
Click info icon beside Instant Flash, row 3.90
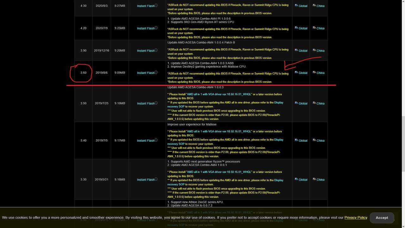coord(156,50)
